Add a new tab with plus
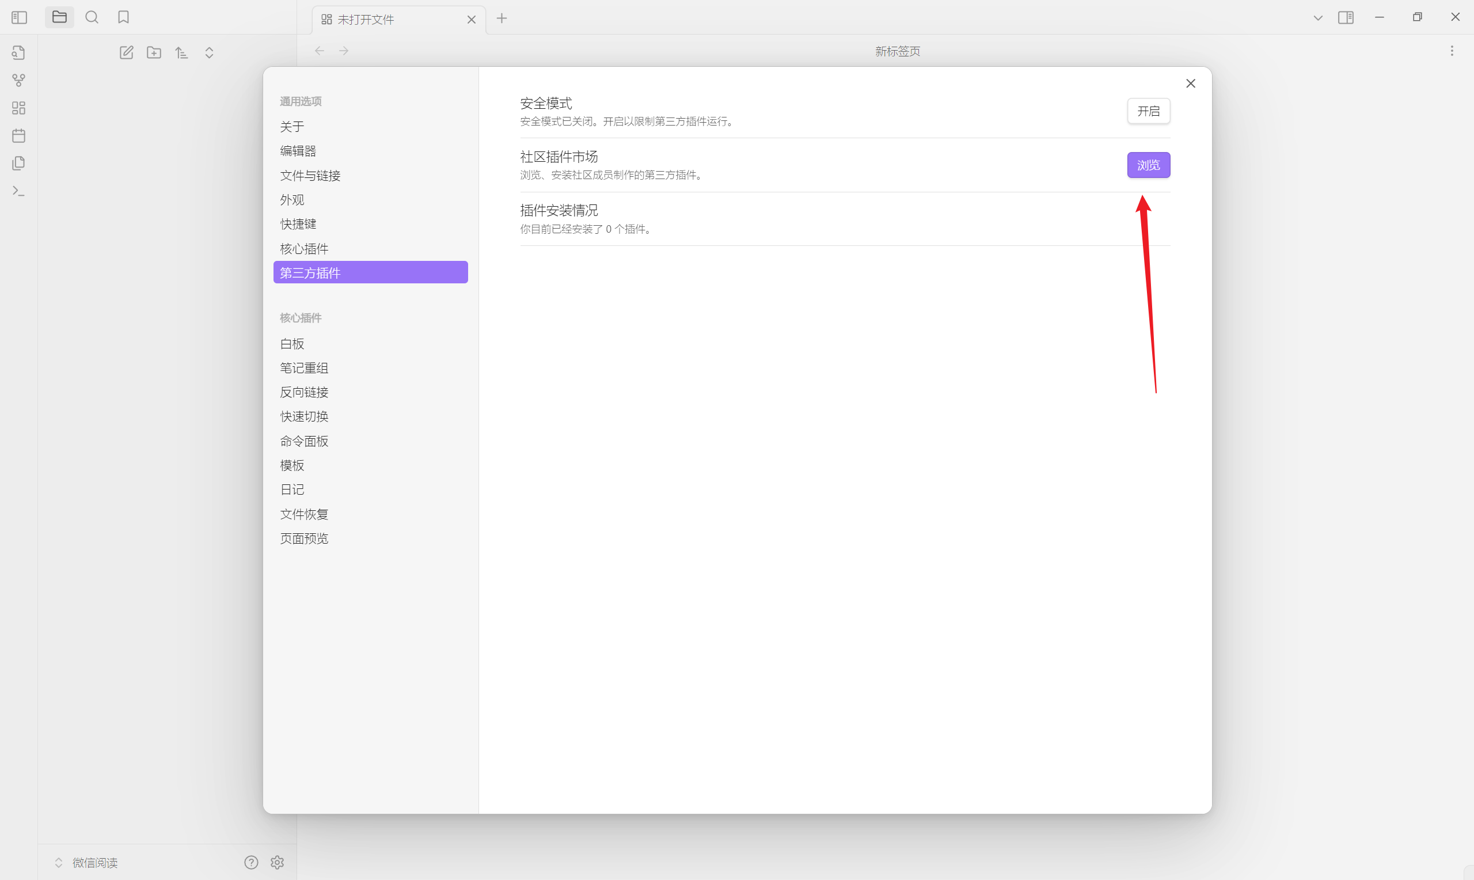 pos(502,18)
